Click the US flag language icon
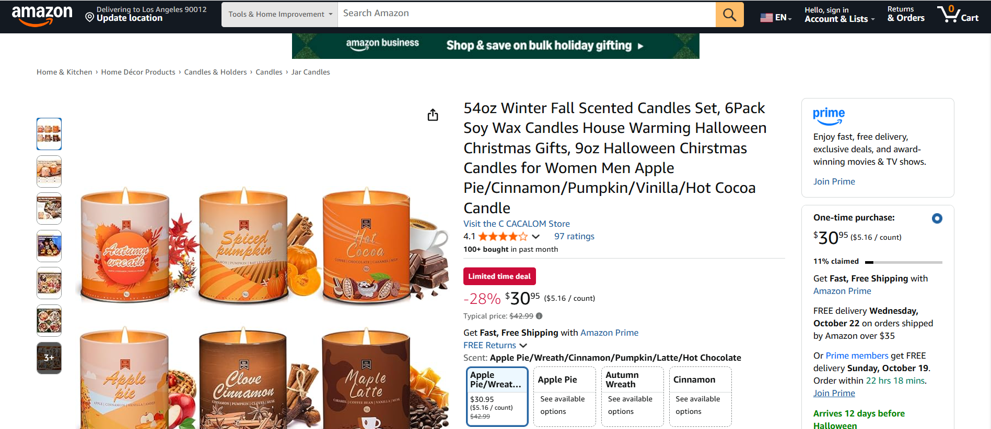The image size is (991, 429). click(766, 18)
